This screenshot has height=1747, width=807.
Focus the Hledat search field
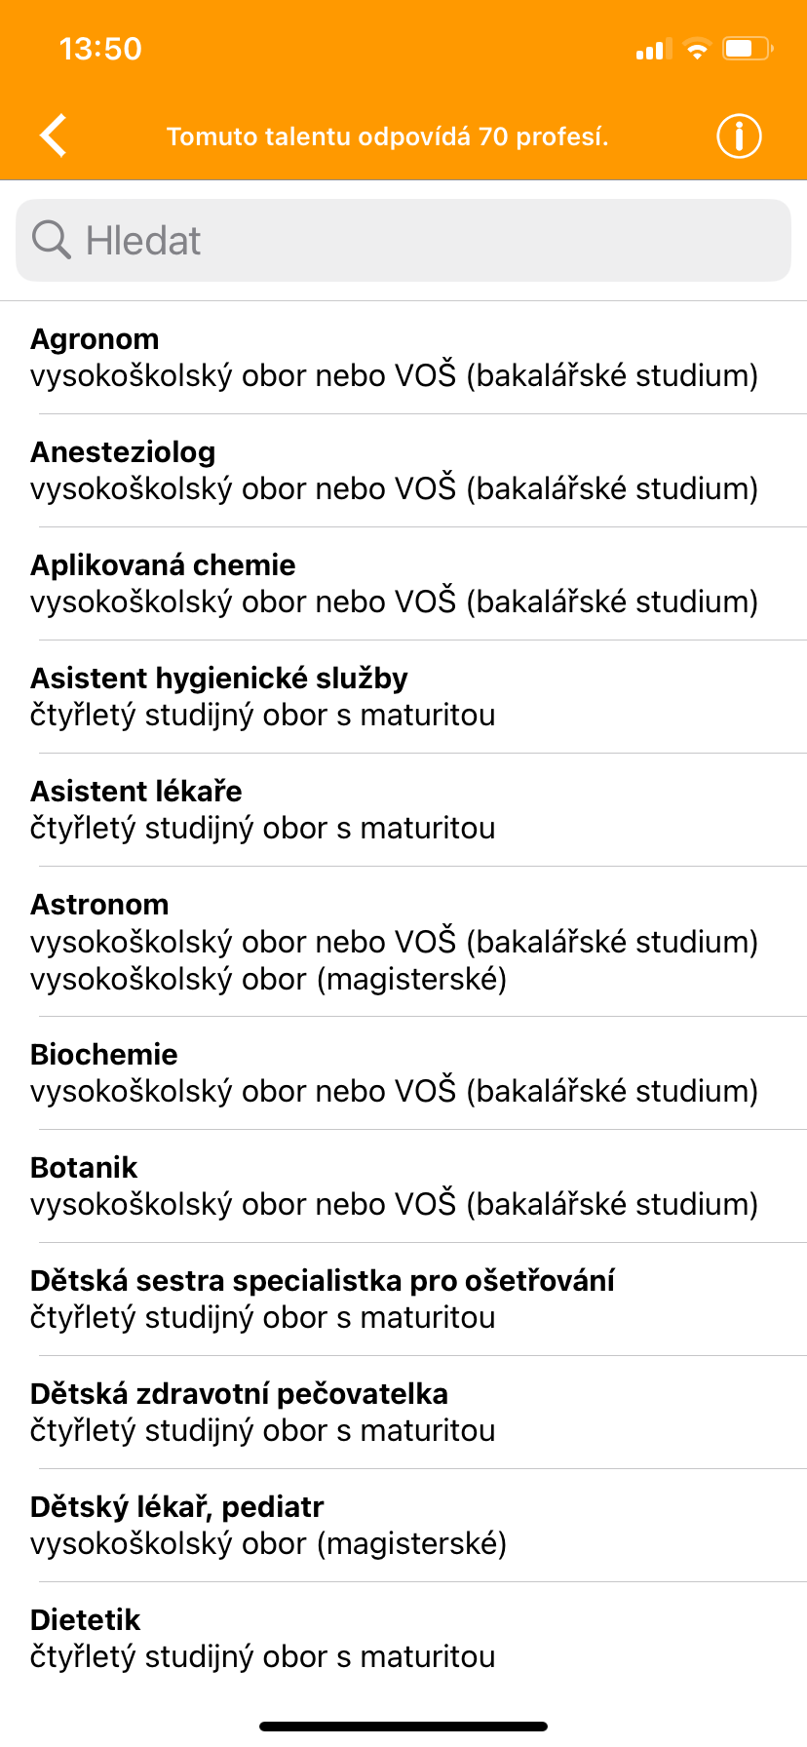(403, 241)
